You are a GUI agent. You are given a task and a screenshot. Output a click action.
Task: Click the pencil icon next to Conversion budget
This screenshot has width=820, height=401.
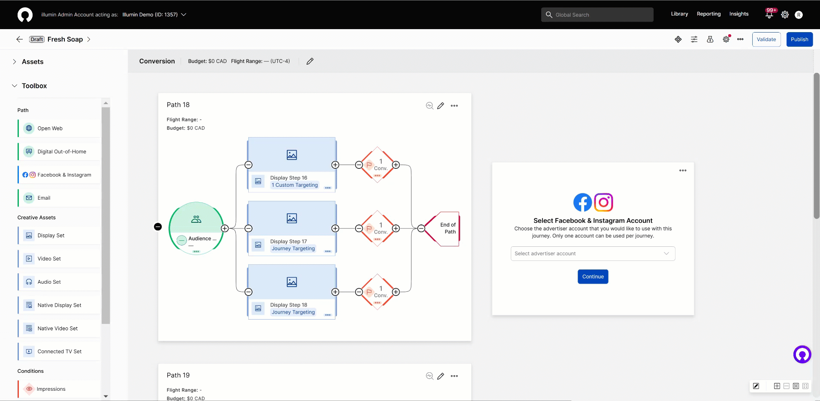[x=310, y=61]
